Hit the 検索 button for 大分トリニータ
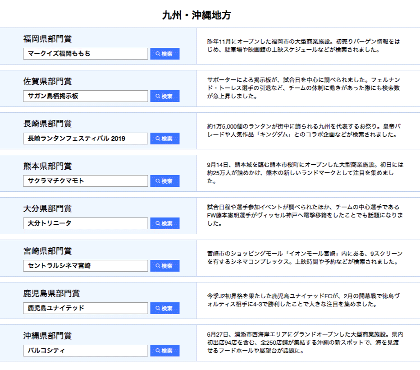 tap(164, 223)
